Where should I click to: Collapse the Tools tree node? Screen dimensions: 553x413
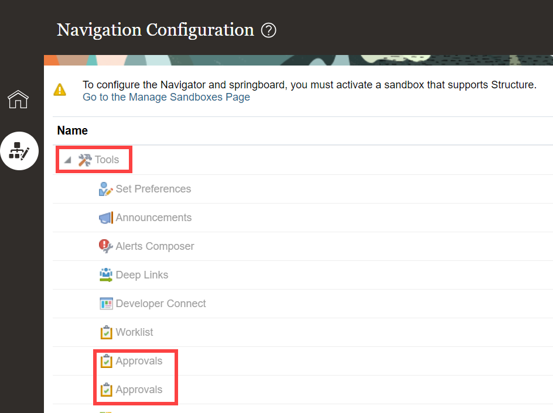point(66,159)
